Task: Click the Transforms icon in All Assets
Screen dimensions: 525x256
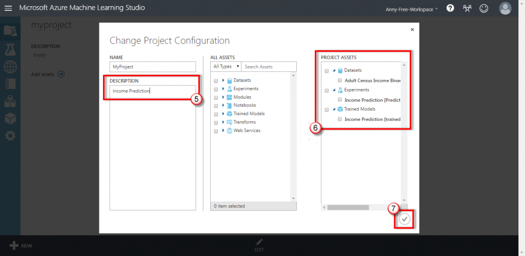Action: click(x=229, y=122)
